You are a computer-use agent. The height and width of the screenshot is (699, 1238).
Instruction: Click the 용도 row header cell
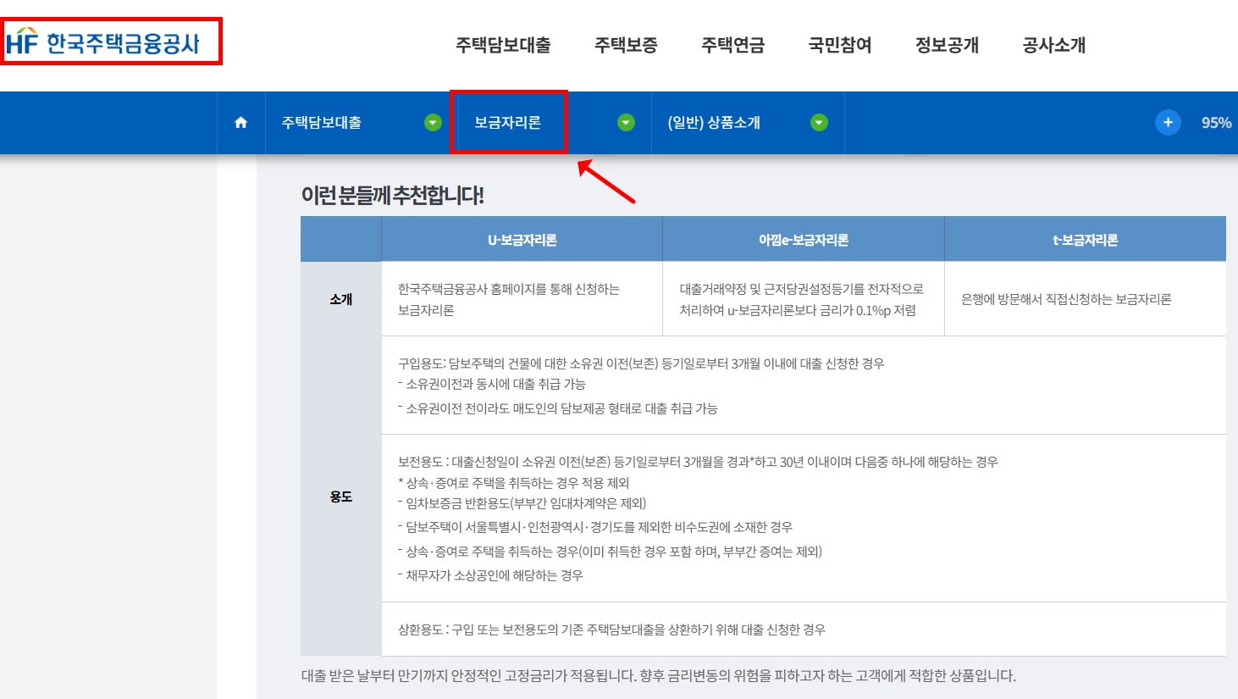(341, 497)
